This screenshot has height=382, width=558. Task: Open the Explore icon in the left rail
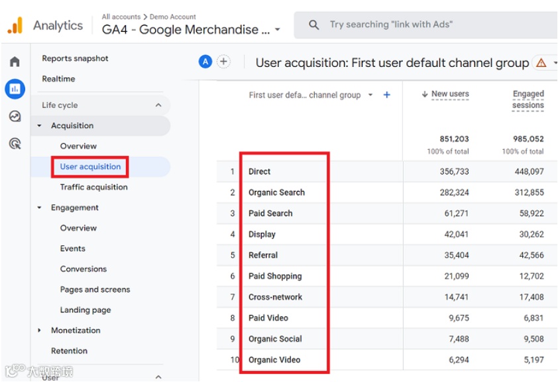[15, 116]
